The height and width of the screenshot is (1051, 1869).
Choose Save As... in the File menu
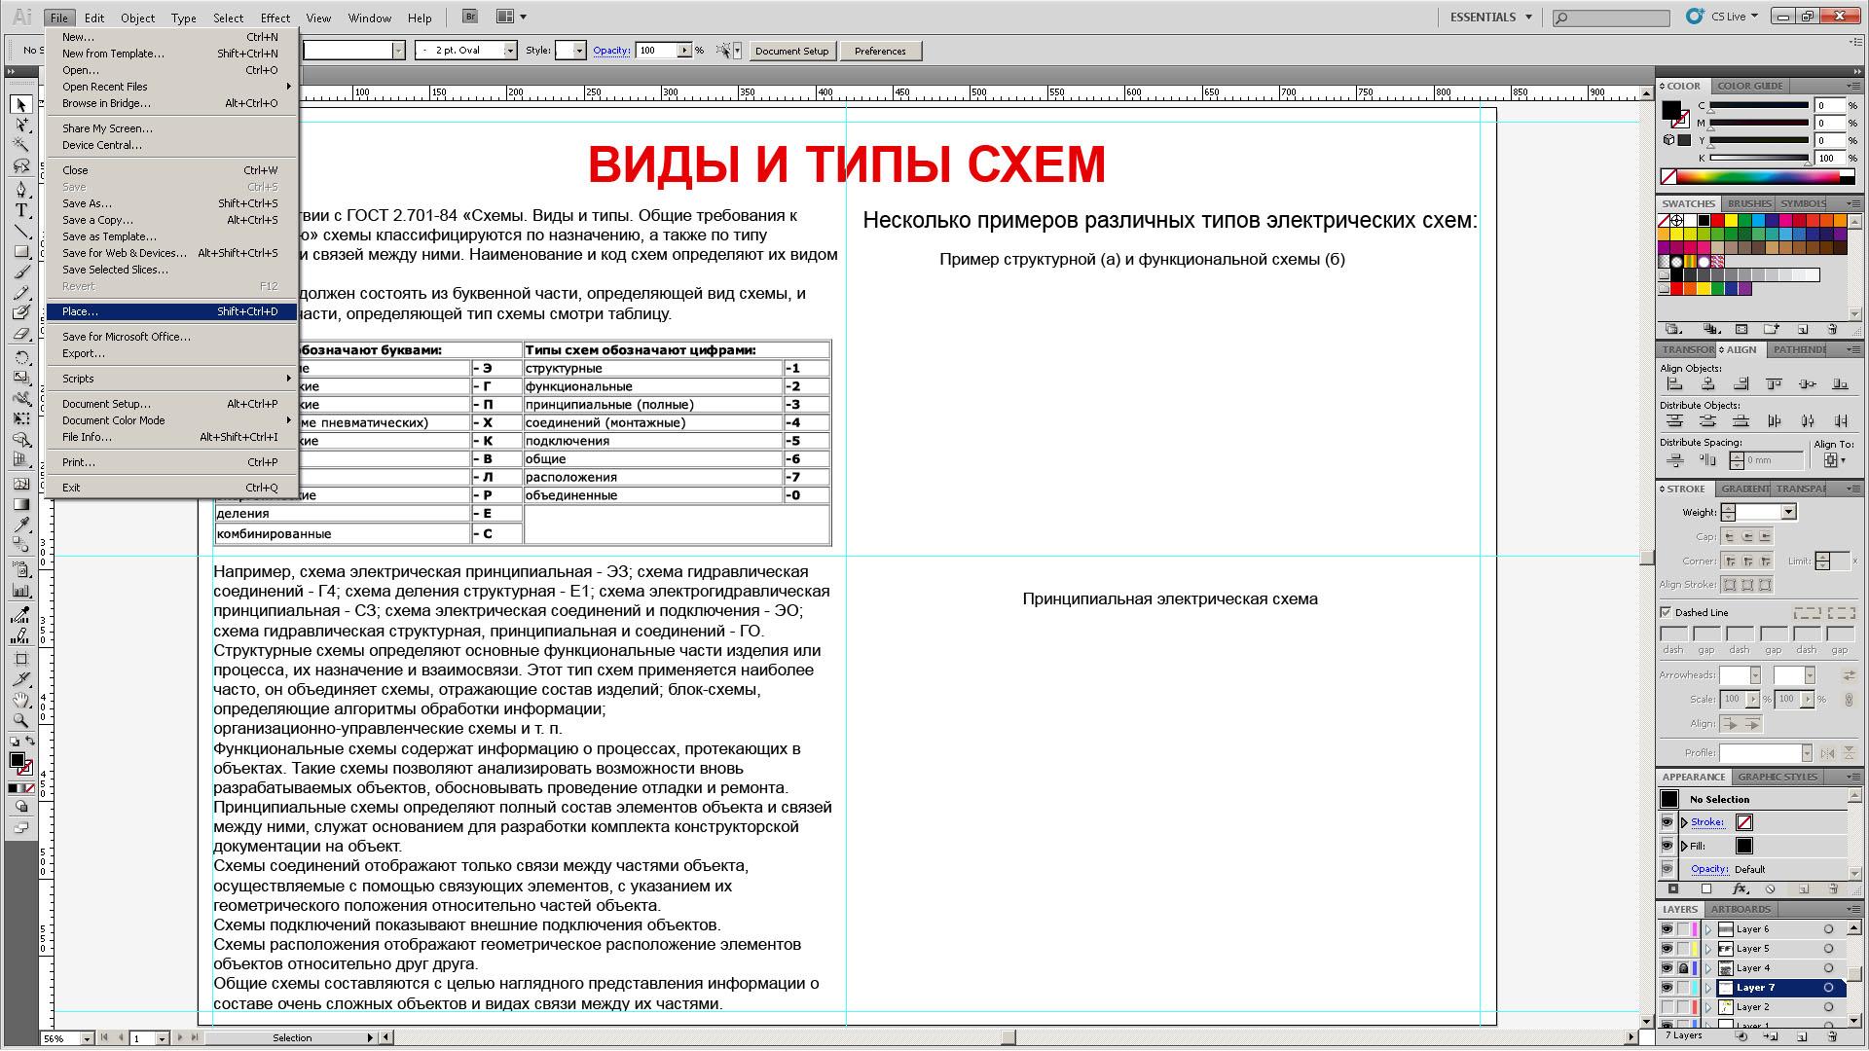171,203
